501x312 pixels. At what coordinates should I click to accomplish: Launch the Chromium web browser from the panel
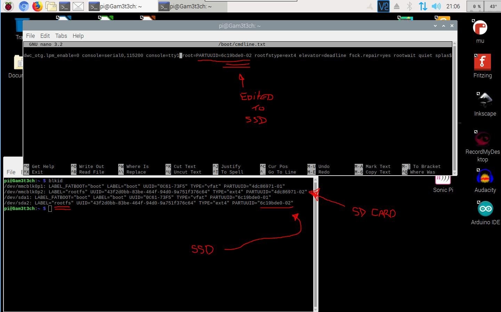24,6
